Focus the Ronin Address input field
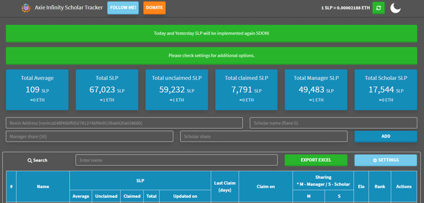 click(x=124, y=123)
